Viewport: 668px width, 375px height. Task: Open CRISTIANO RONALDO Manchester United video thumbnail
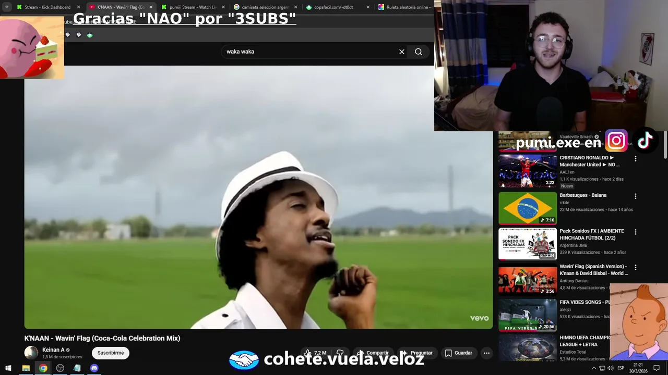pyautogui.click(x=528, y=170)
